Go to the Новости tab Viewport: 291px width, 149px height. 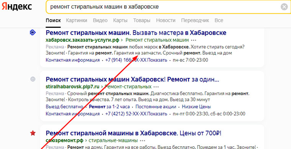pos(166,20)
